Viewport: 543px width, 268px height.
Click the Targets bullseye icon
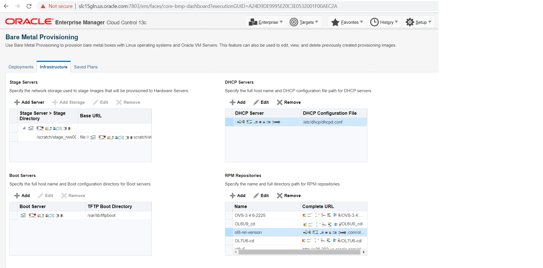pos(294,22)
